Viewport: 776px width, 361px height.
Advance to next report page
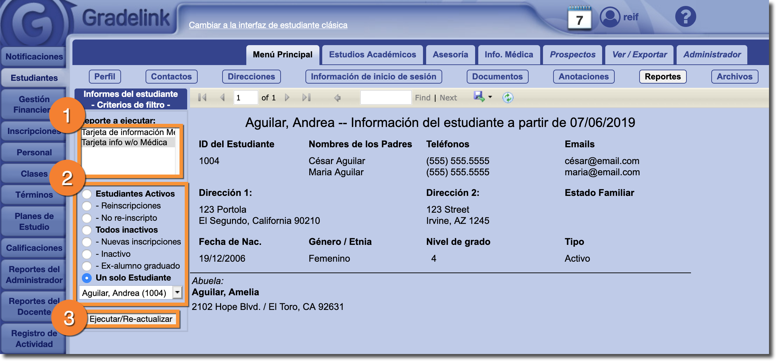click(287, 98)
